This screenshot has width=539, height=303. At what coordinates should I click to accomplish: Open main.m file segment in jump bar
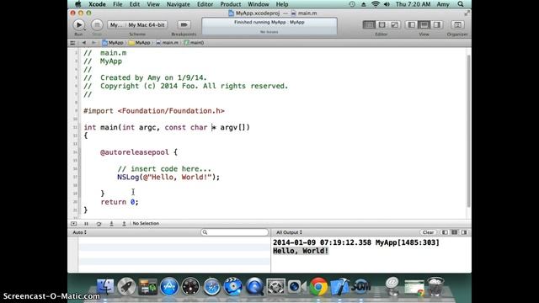[168, 43]
